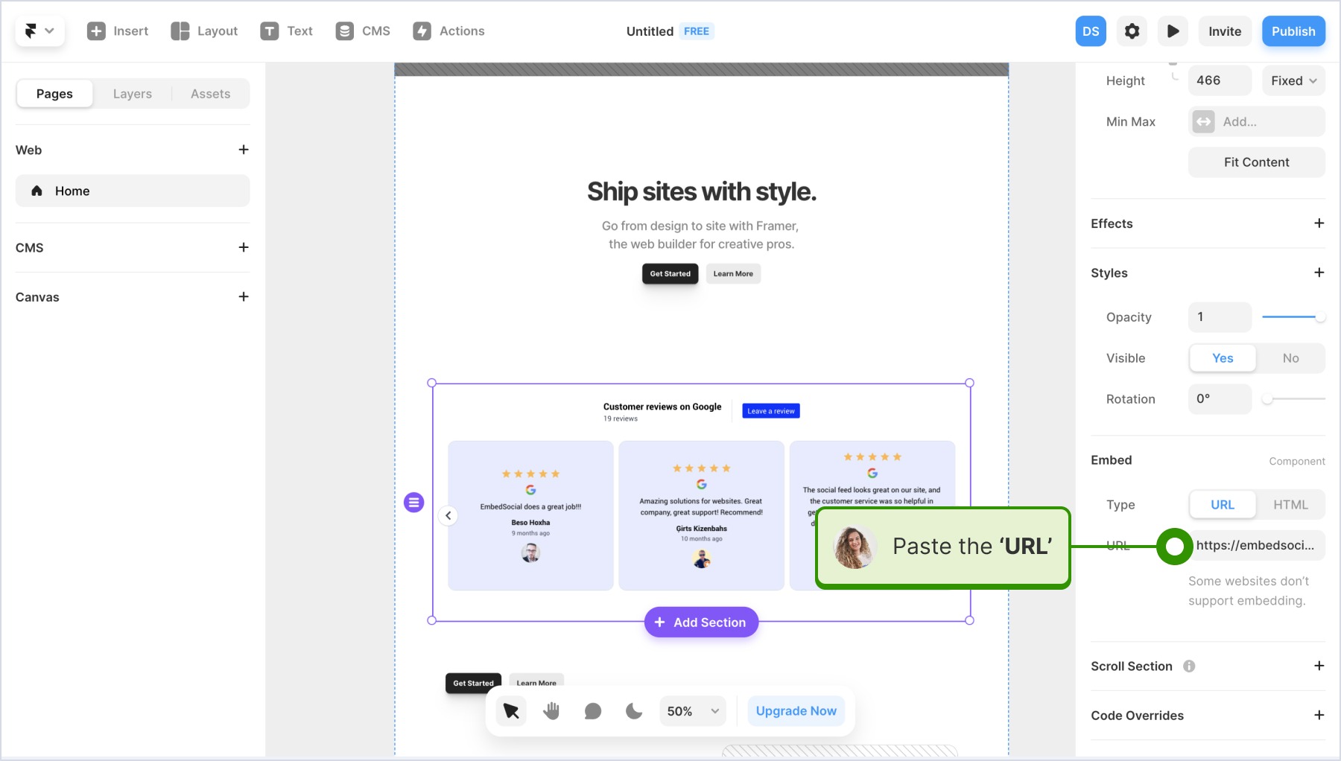Switch to the Layers tab
This screenshot has width=1341, height=761.
click(x=133, y=94)
